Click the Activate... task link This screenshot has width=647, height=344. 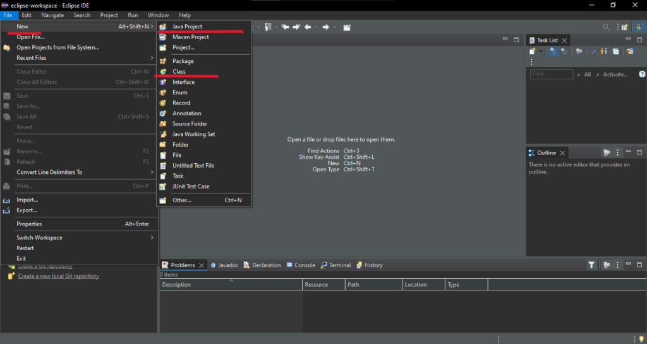(615, 74)
